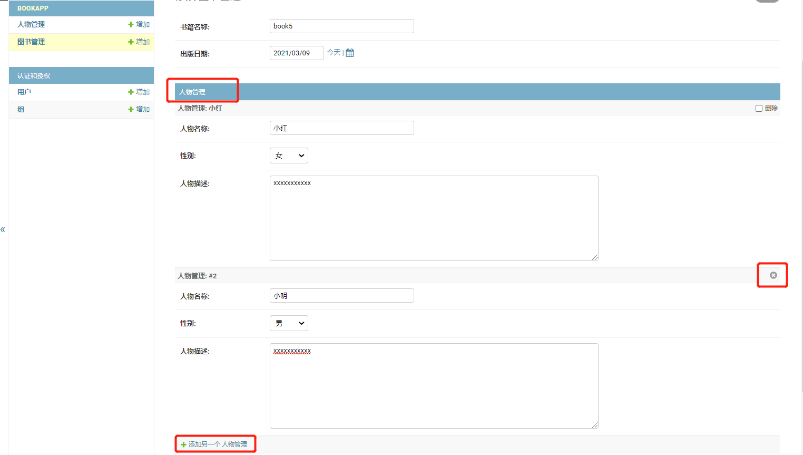Grab the resize handle of 小红's description textarea

click(595, 257)
